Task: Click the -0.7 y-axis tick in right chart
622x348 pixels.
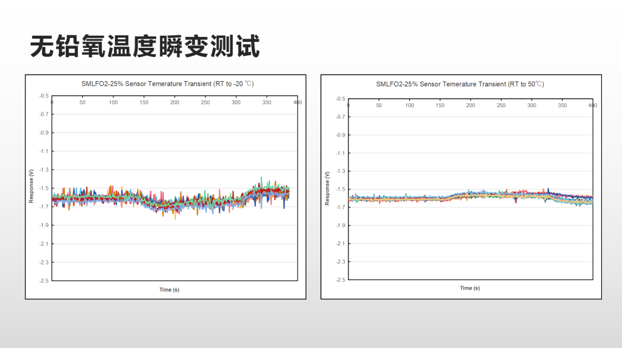Action: (340, 117)
